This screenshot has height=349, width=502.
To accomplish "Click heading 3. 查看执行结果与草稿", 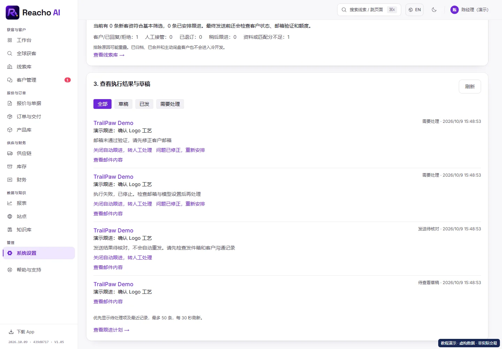I will [x=122, y=84].
